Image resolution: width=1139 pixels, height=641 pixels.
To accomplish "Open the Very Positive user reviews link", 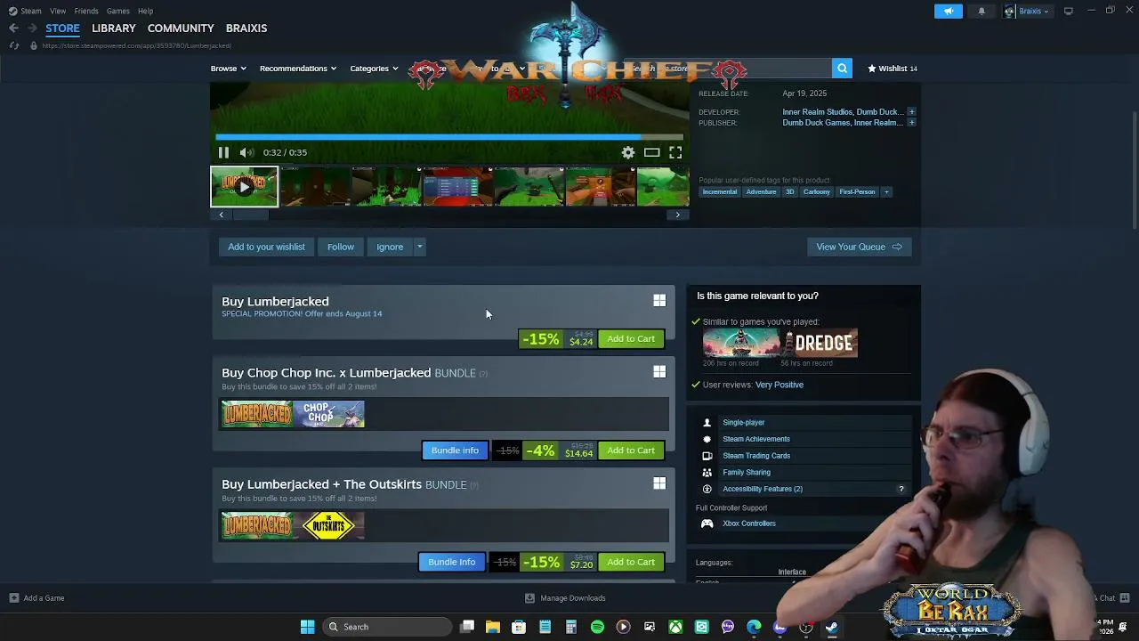I will click(x=780, y=385).
